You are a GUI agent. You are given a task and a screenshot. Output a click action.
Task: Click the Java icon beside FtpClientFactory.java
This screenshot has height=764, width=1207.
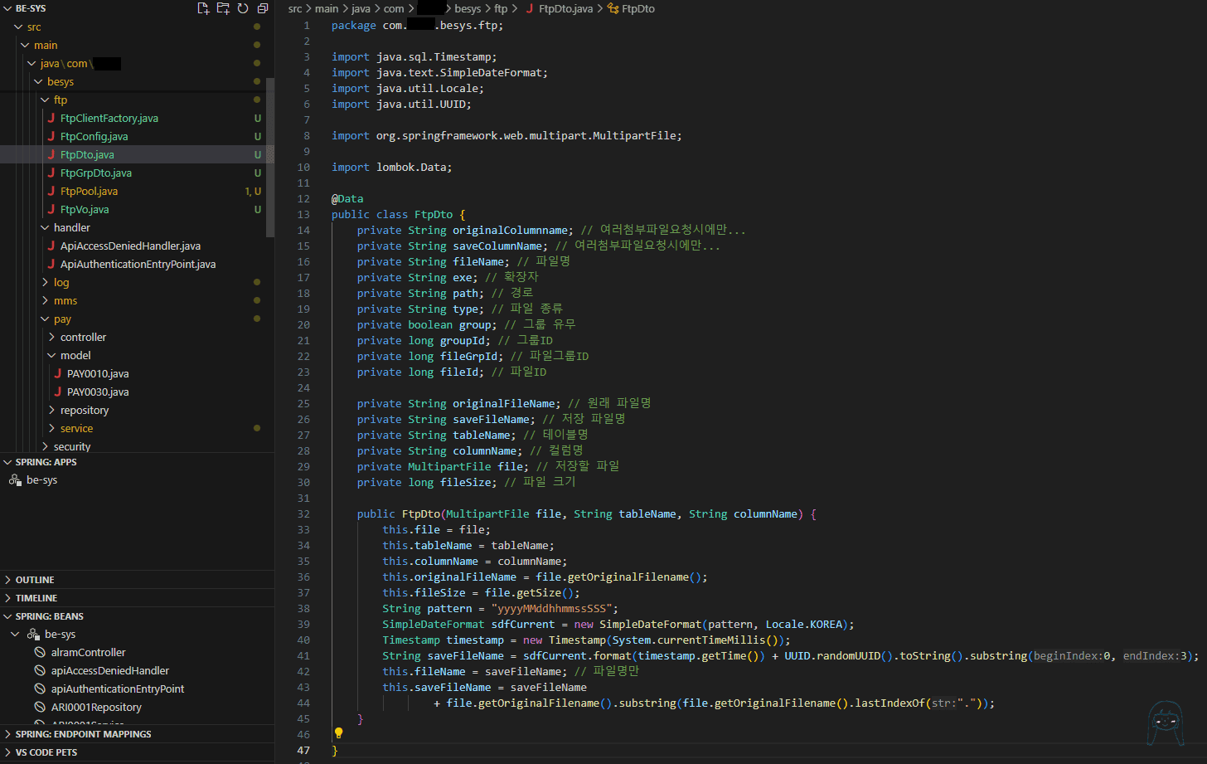tap(51, 118)
